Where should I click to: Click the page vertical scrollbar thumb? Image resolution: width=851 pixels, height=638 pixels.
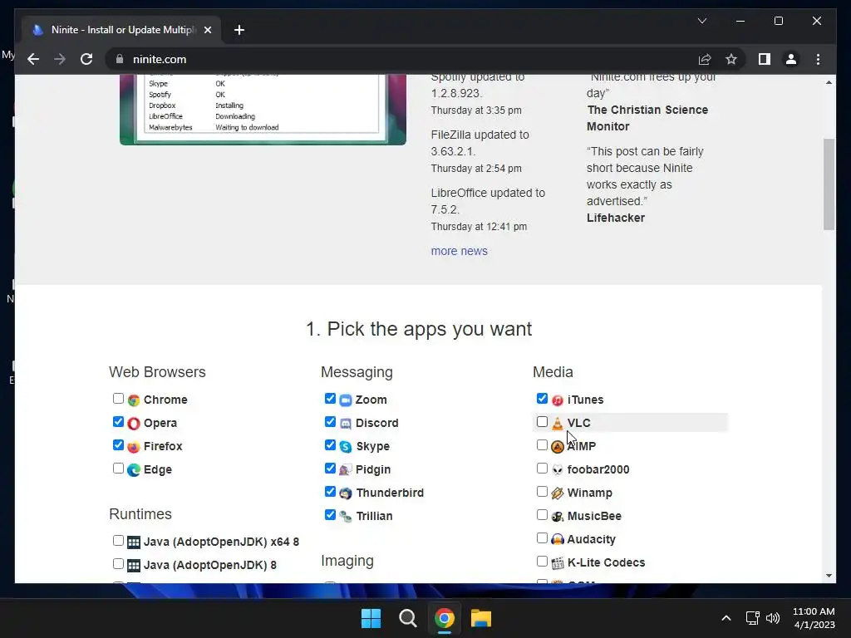(829, 184)
